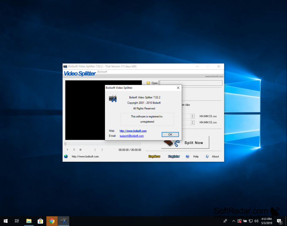Viewport: 287px width, 226px height.
Task: Open Microsoft Store from the taskbar
Action: pyautogui.click(x=40, y=221)
